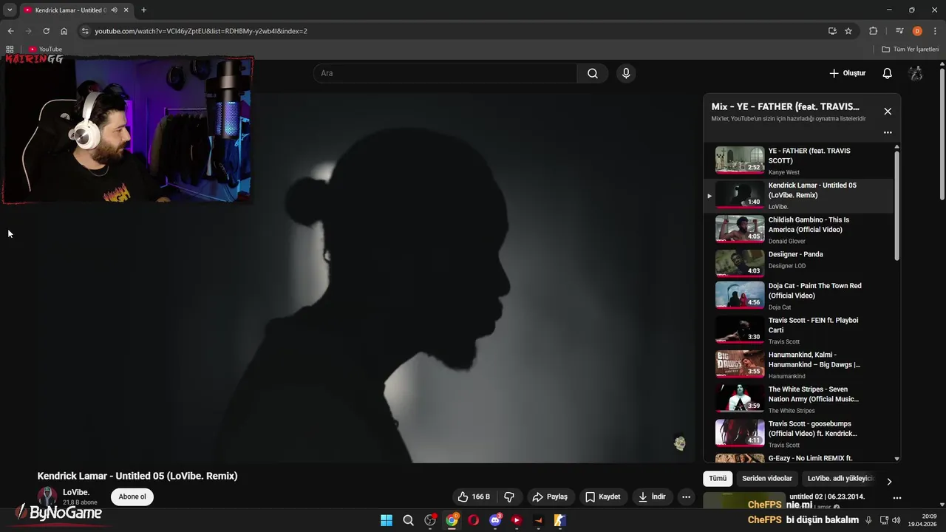Open the browser home page button
Screen dimensions: 946x532
click(64, 31)
